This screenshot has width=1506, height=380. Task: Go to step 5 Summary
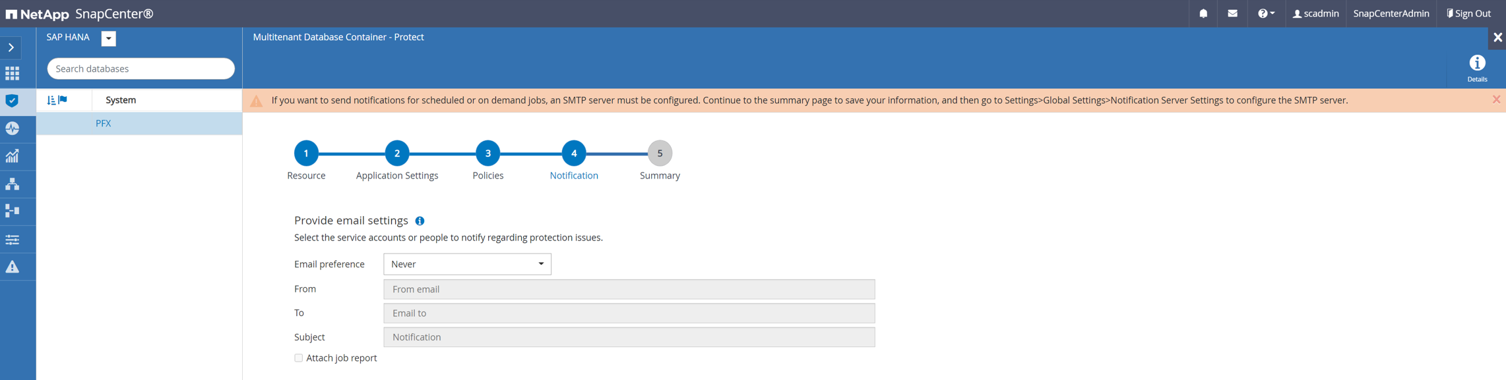[x=659, y=153]
